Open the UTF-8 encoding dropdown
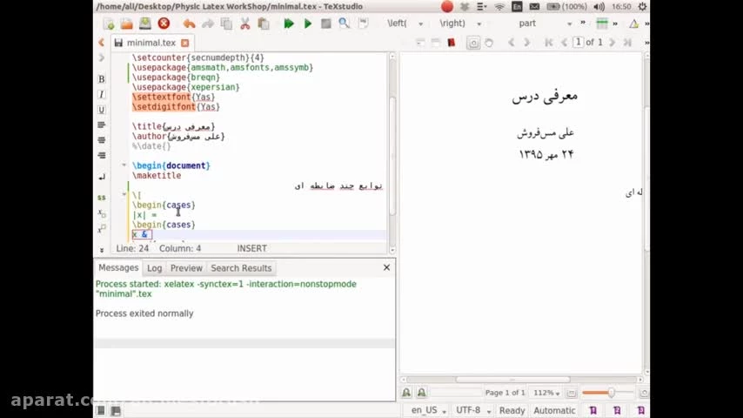 pos(473,410)
